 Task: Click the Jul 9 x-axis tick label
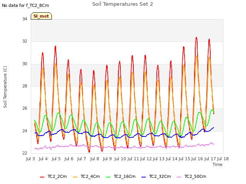tap(107, 159)
